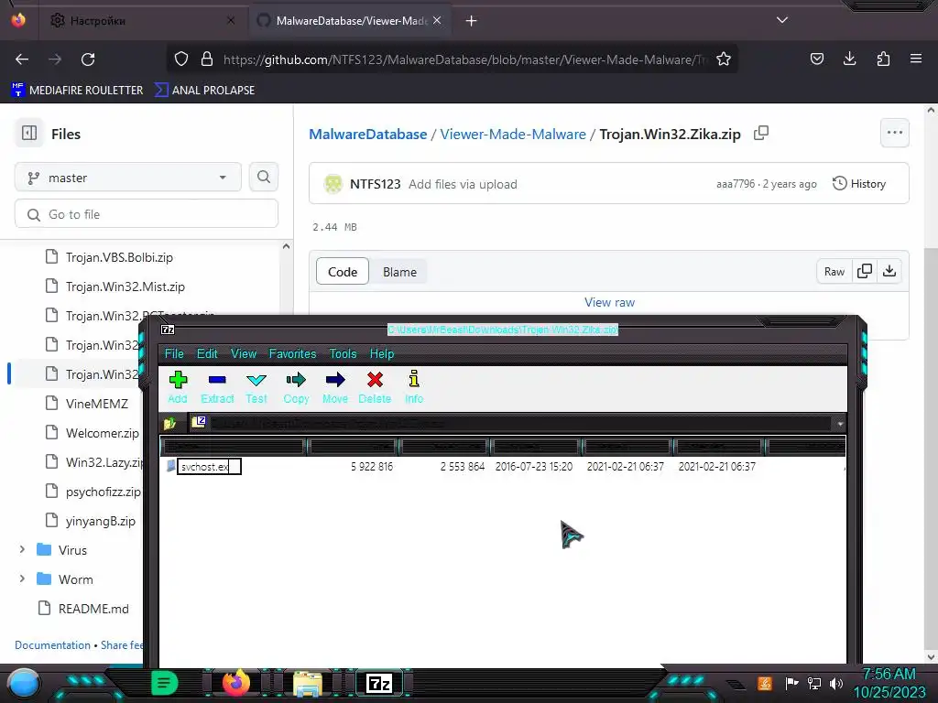Open the three-dot file options menu
938x703 pixels.
coord(895,133)
